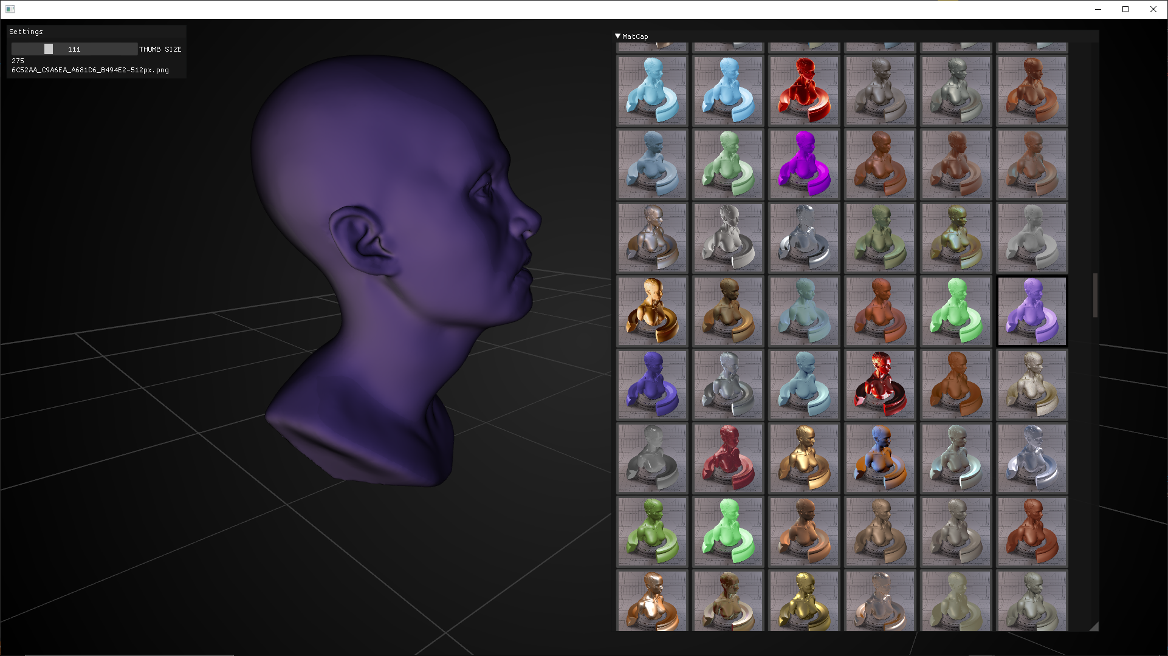Screen dimensions: 1168x656
Task: Pick the yellow gold matcap in the bottom visible row
Action: click(804, 600)
